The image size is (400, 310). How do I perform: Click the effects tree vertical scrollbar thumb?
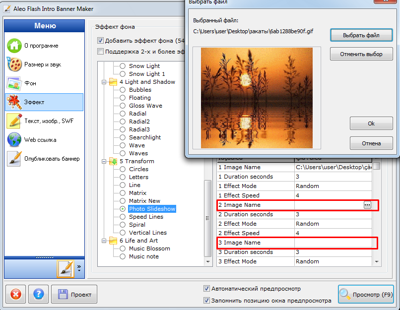[208, 218]
